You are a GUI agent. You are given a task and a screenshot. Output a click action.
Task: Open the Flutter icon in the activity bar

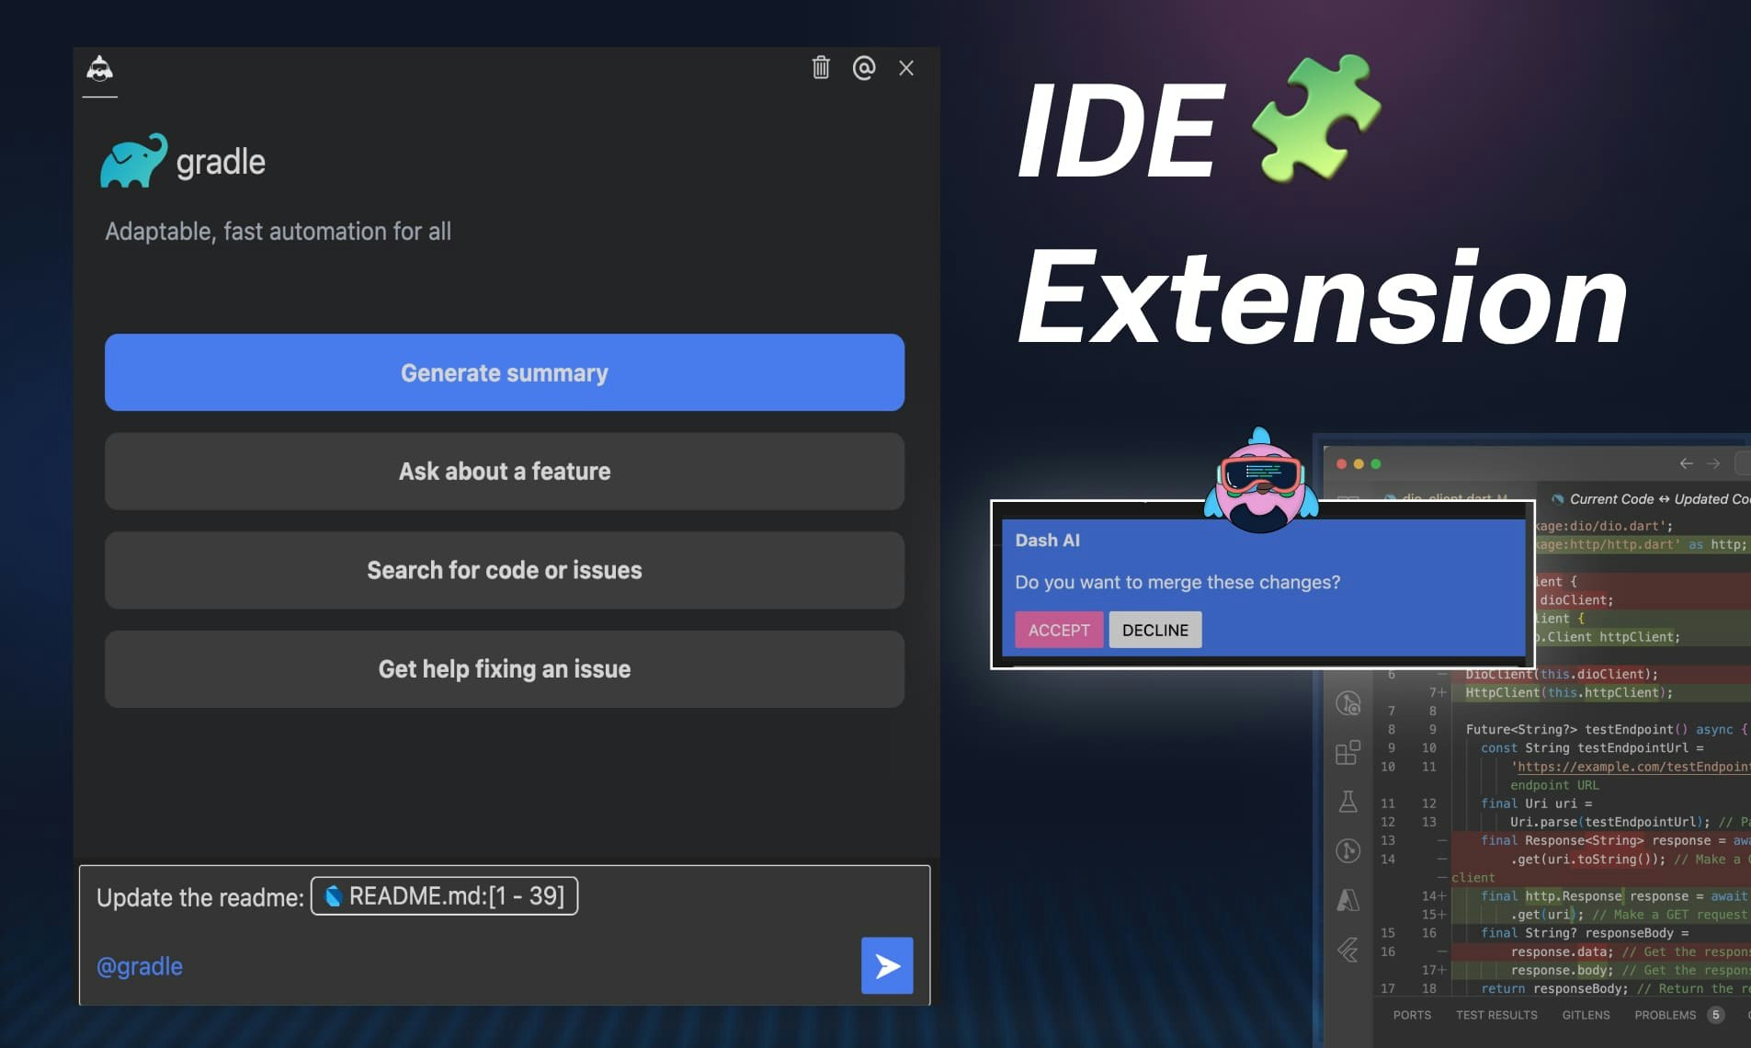(x=1347, y=950)
